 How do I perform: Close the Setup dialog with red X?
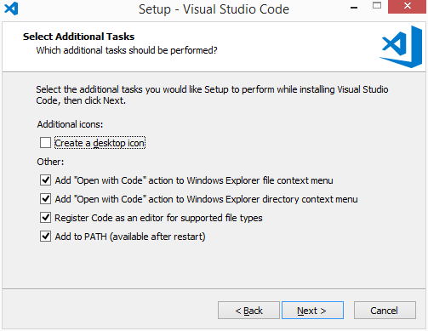click(408, 6)
